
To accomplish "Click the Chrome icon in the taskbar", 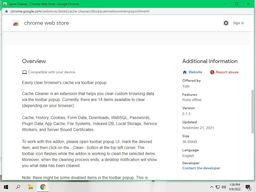I will coord(43,187).
